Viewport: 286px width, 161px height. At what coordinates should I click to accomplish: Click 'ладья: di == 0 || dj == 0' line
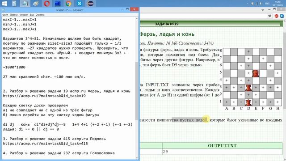[31, 129]
